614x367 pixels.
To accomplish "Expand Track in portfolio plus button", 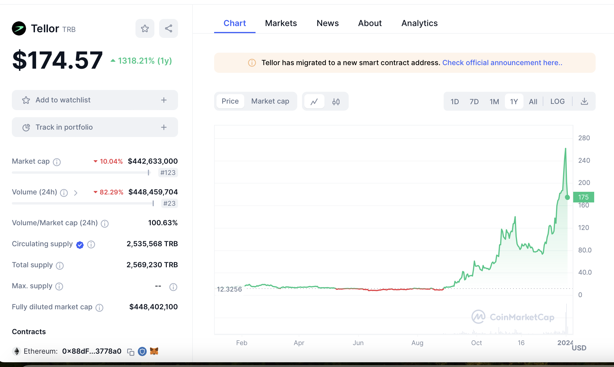I will click(164, 127).
